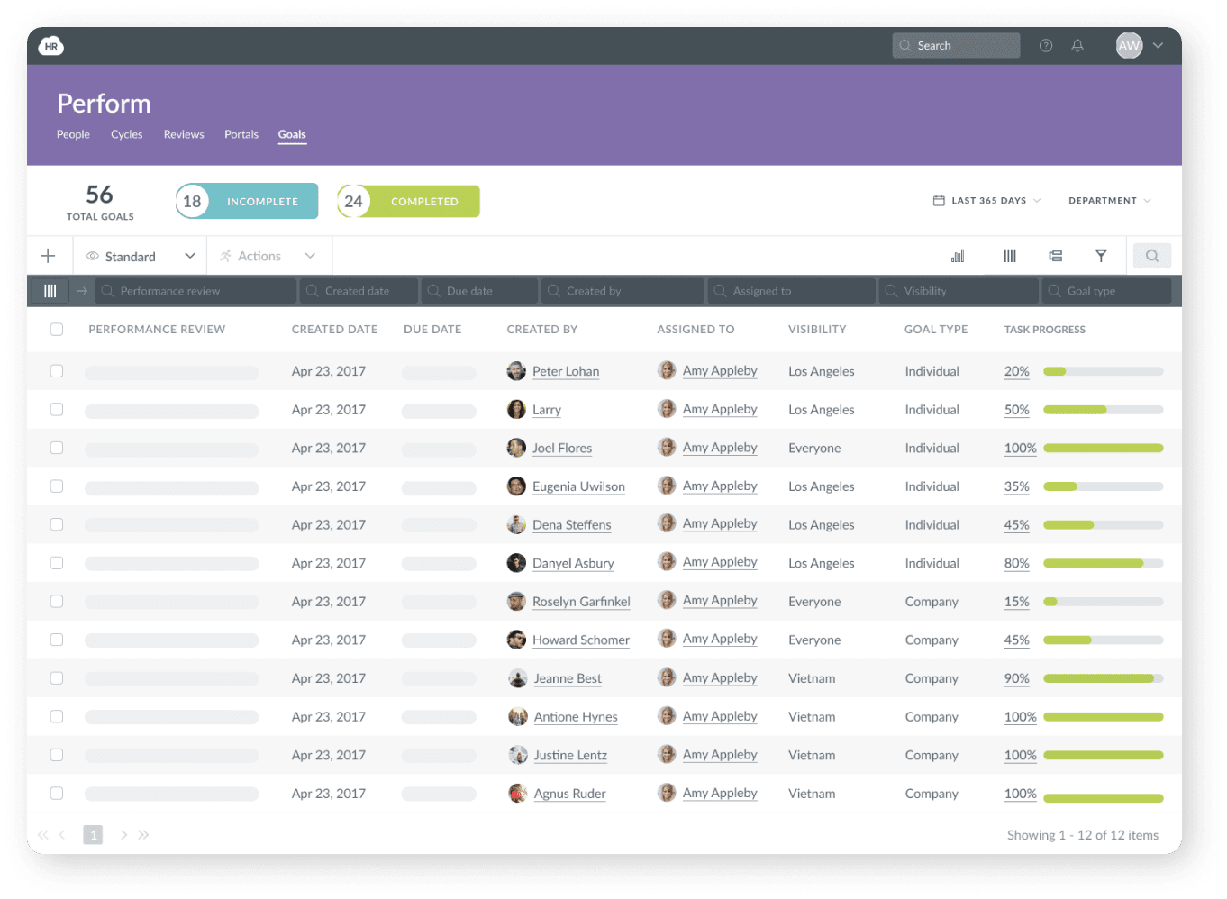This screenshot has width=1227, height=899.
Task: Click the arrow icon next to the filter bar
Action: coord(81,290)
